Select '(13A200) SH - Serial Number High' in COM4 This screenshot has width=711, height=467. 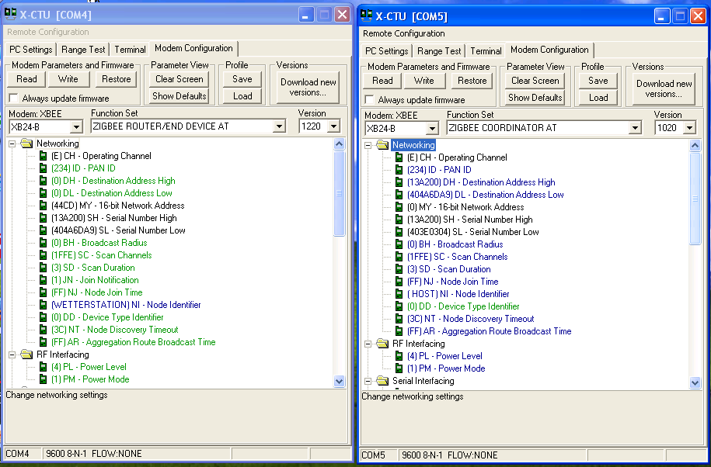(x=113, y=218)
